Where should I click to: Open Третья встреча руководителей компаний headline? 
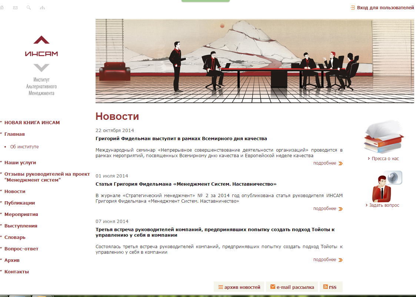(215, 232)
